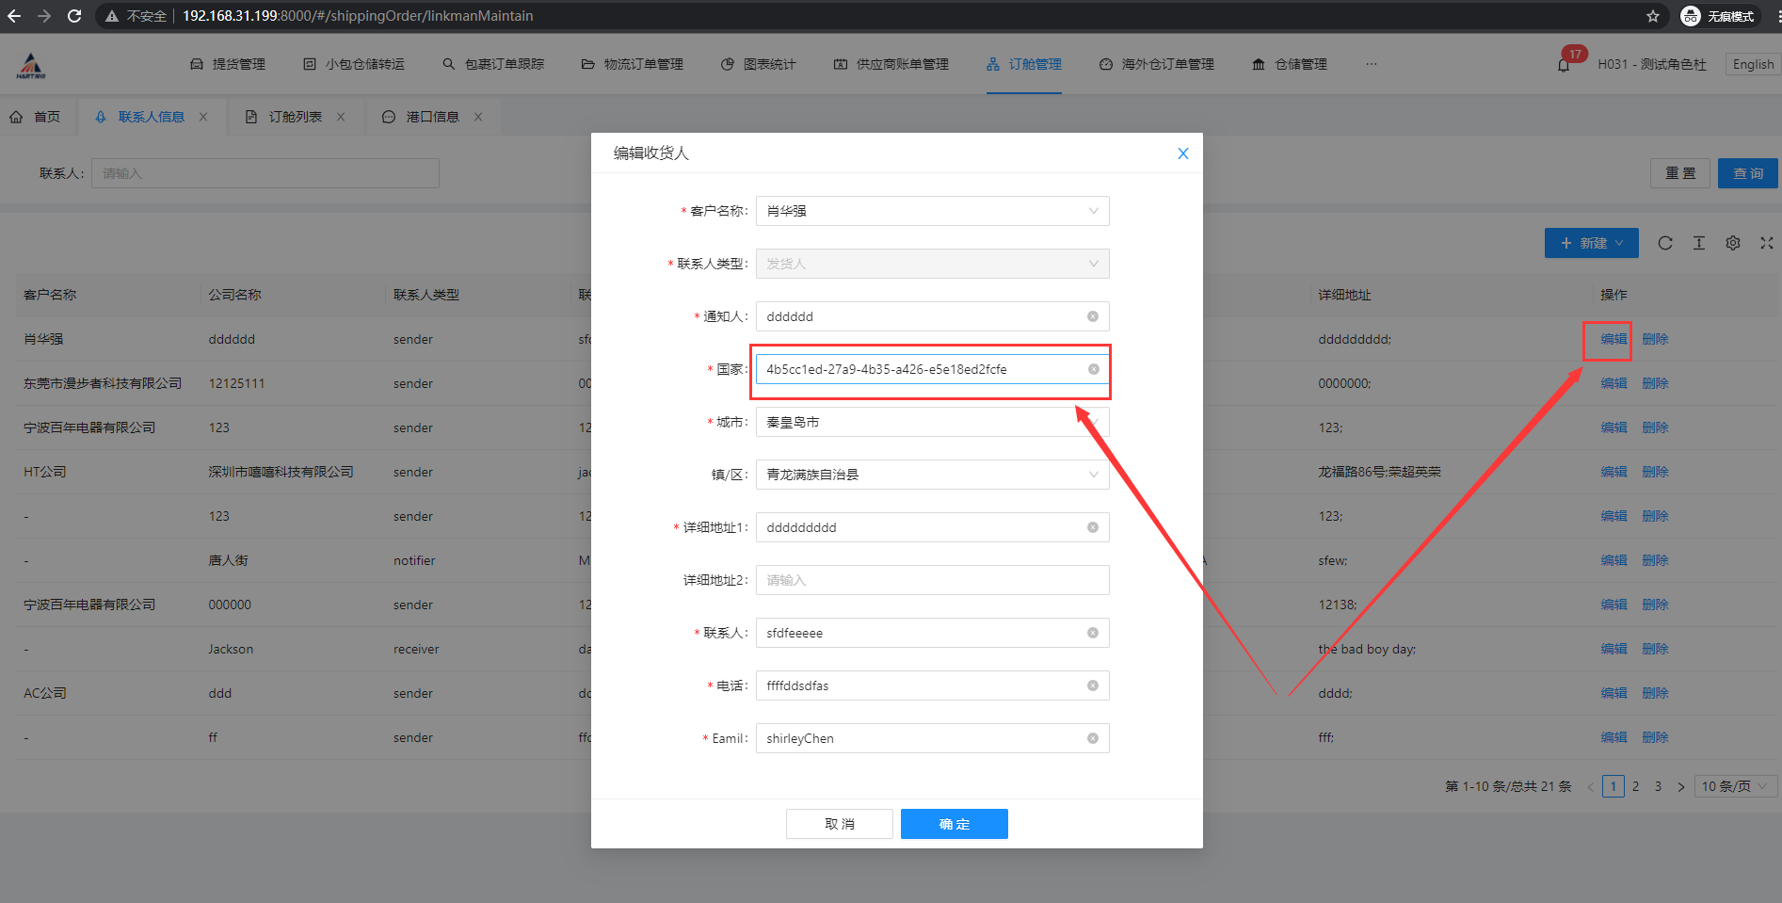
Task: Click the 确定 button
Action: coord(954,824)
